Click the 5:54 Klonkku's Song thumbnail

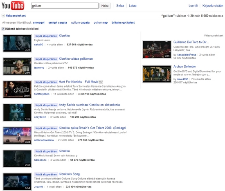17,182
